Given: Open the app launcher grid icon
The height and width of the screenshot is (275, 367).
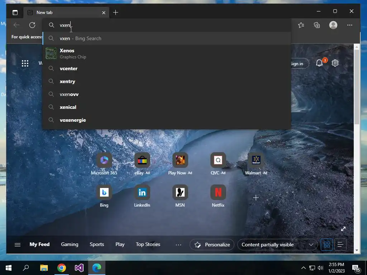Looking at the screenshot, I should (x=25, y=63).
